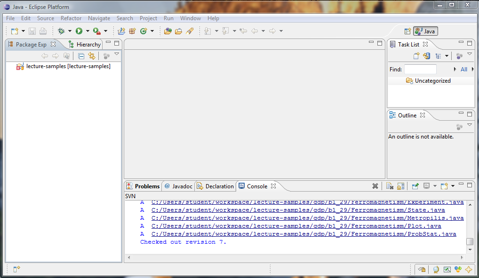Open the Experiment.java link in the Console
479x278 pixels.
pos(307,202)
